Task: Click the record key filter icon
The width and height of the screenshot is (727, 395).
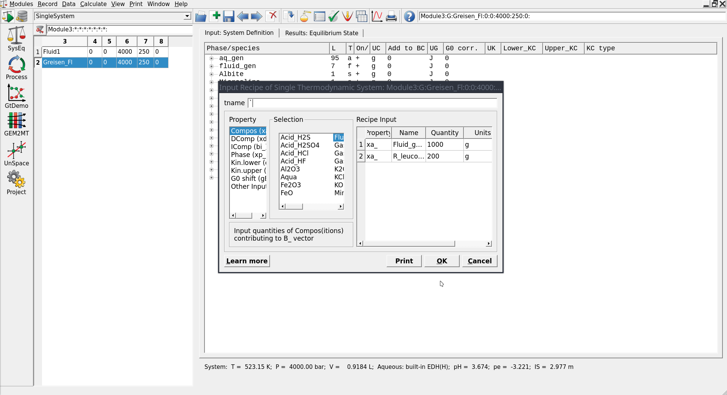Action: [40, 30]
